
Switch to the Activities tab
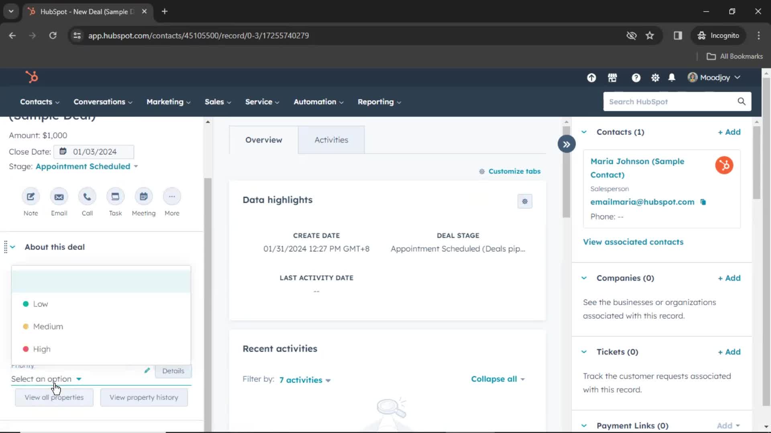[331, 140]
